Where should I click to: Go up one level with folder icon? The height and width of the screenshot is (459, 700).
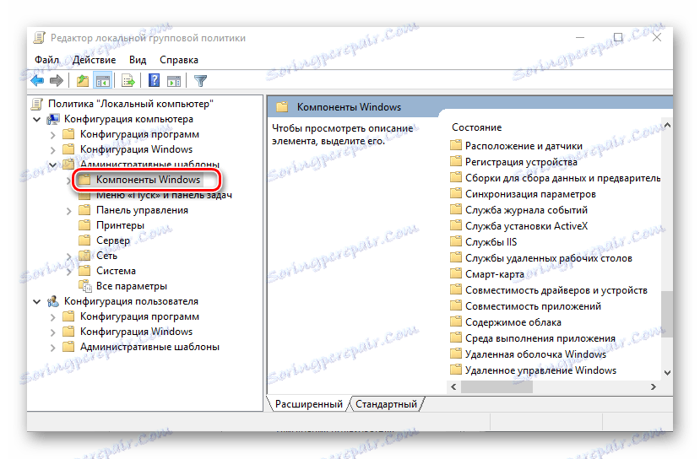[x=83, y=81]
